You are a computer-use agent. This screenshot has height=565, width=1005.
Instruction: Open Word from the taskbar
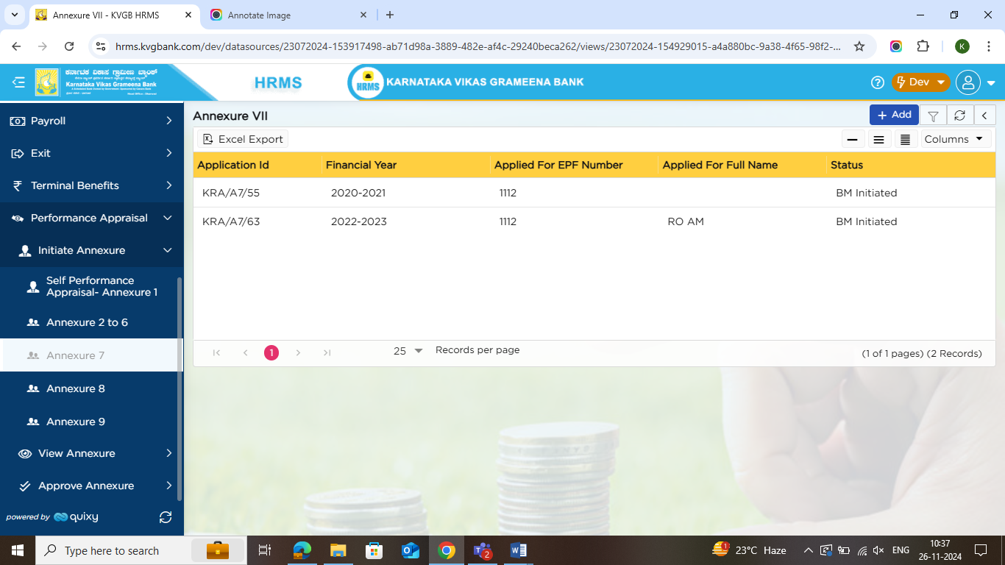(519, 550)
